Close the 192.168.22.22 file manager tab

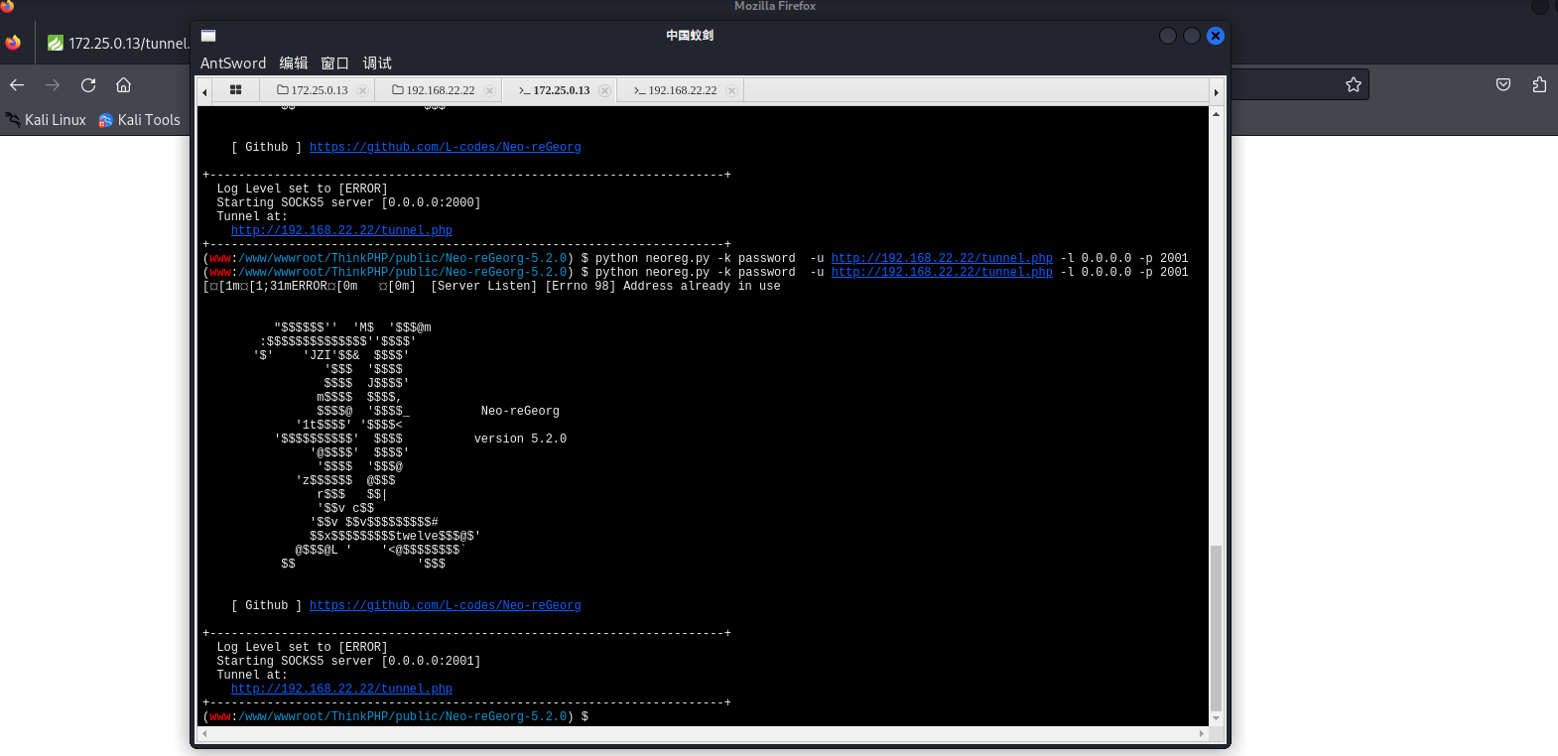pos(489,90)
